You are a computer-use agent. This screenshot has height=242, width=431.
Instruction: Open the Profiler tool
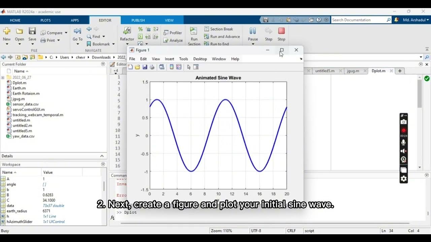(173, 33)
